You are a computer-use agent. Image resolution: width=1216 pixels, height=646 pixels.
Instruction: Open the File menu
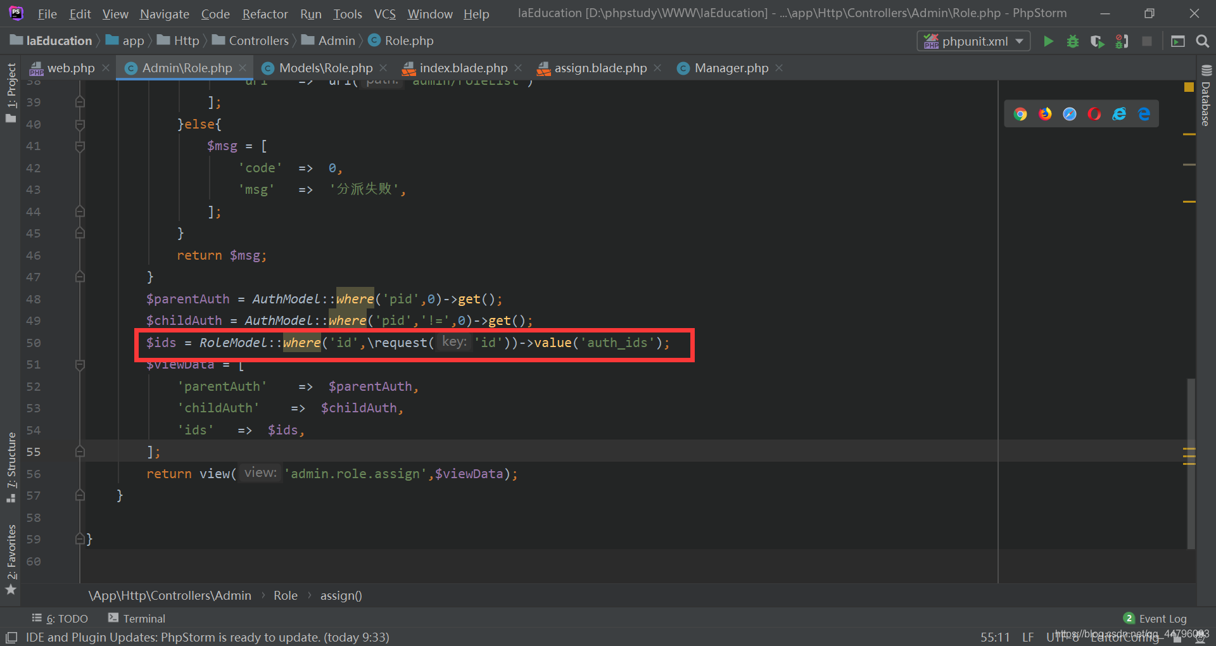coord(47,13)
